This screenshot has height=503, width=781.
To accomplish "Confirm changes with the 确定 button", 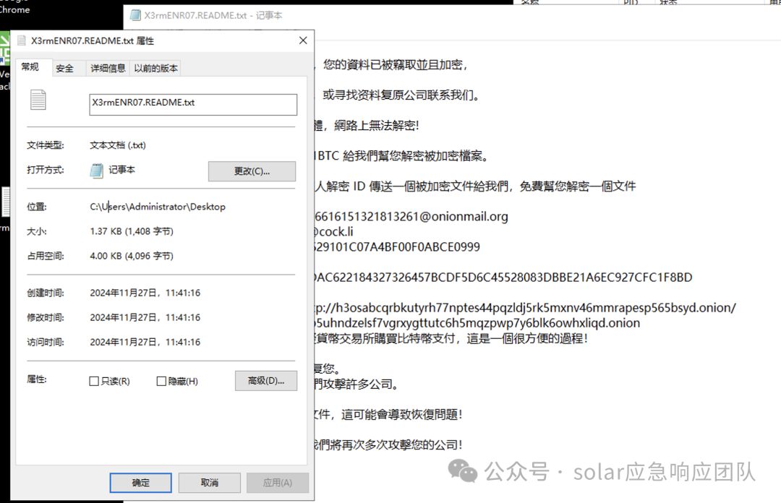I will [x=140, y=483].
